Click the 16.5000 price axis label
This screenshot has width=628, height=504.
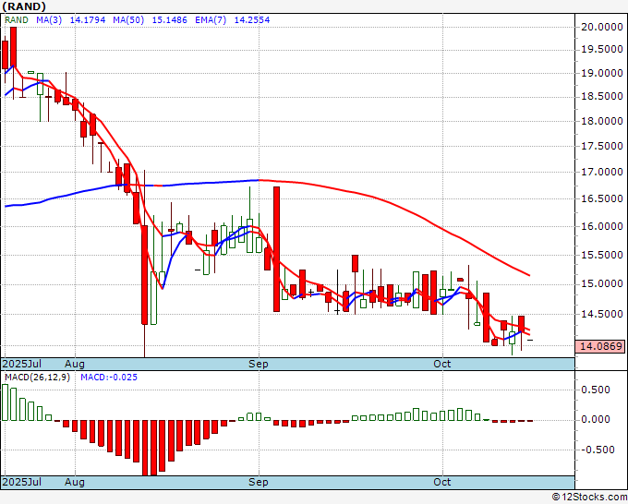pyautogui.click(x=602, y=199)
